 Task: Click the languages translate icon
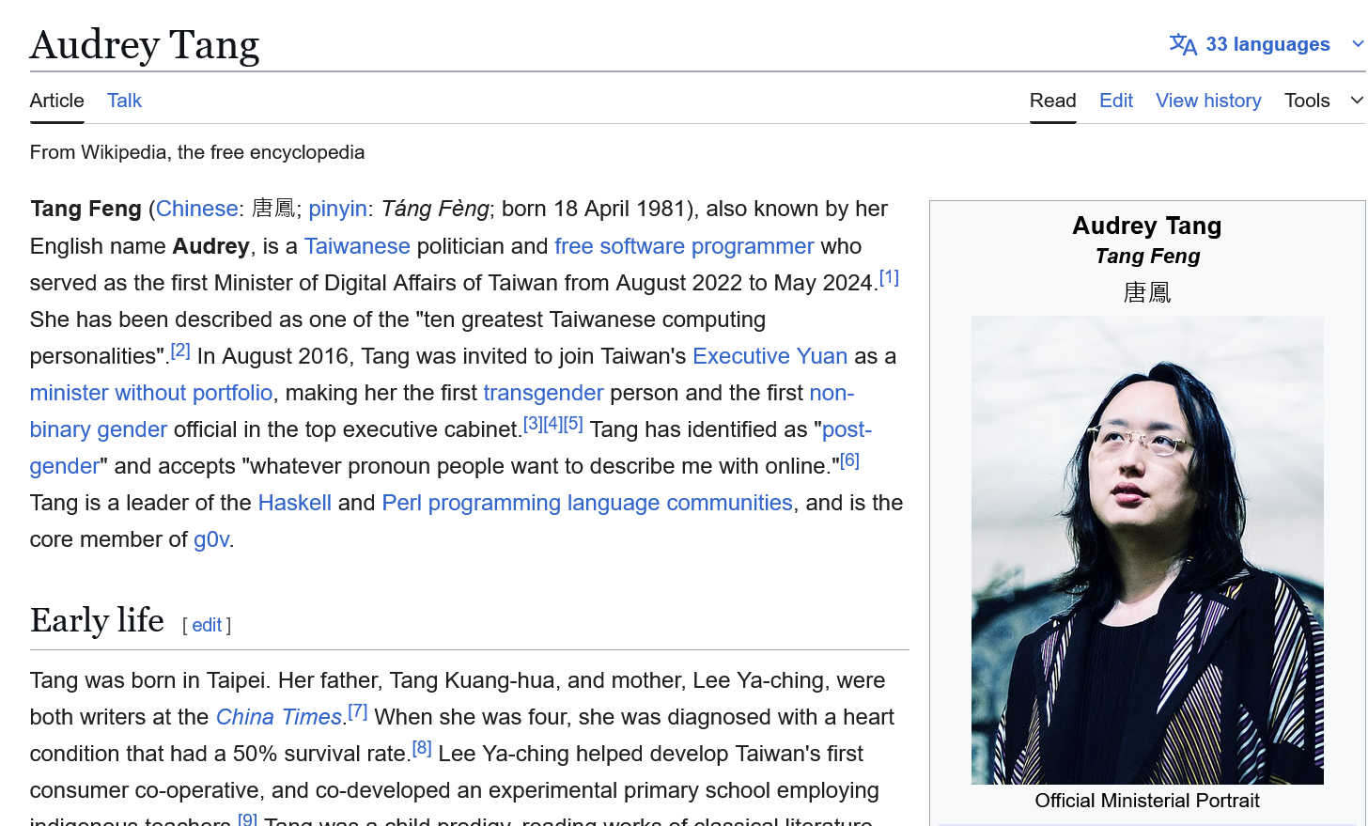click(1183, 44)
